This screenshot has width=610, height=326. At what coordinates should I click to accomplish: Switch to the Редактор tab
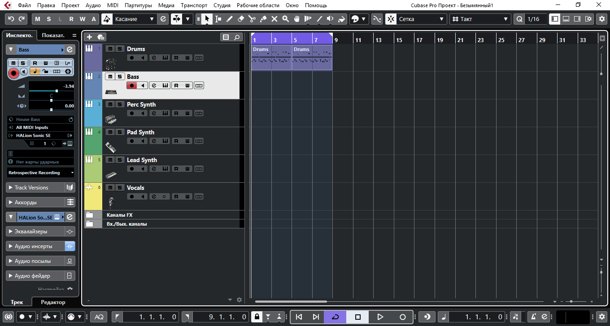point(53,302)
